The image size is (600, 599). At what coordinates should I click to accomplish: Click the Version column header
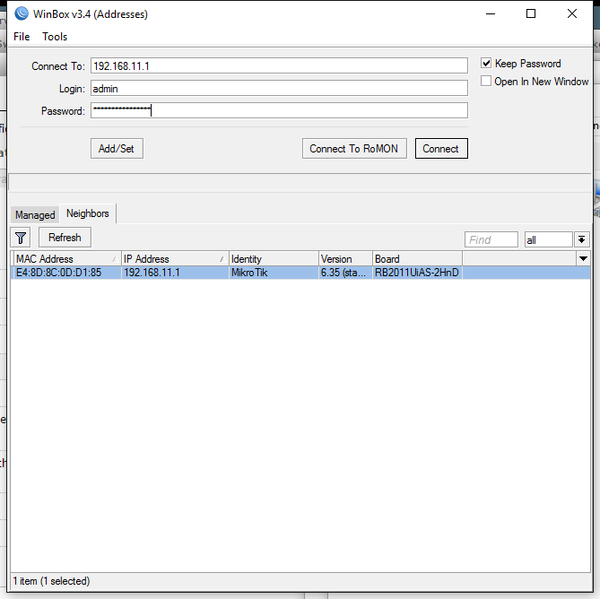345,259
